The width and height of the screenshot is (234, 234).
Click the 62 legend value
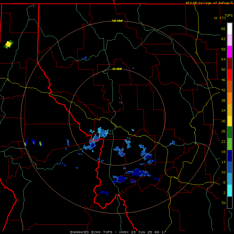223,39
